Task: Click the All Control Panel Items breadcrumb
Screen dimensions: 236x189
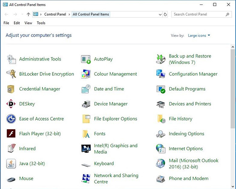Action: tap(91, 14)
